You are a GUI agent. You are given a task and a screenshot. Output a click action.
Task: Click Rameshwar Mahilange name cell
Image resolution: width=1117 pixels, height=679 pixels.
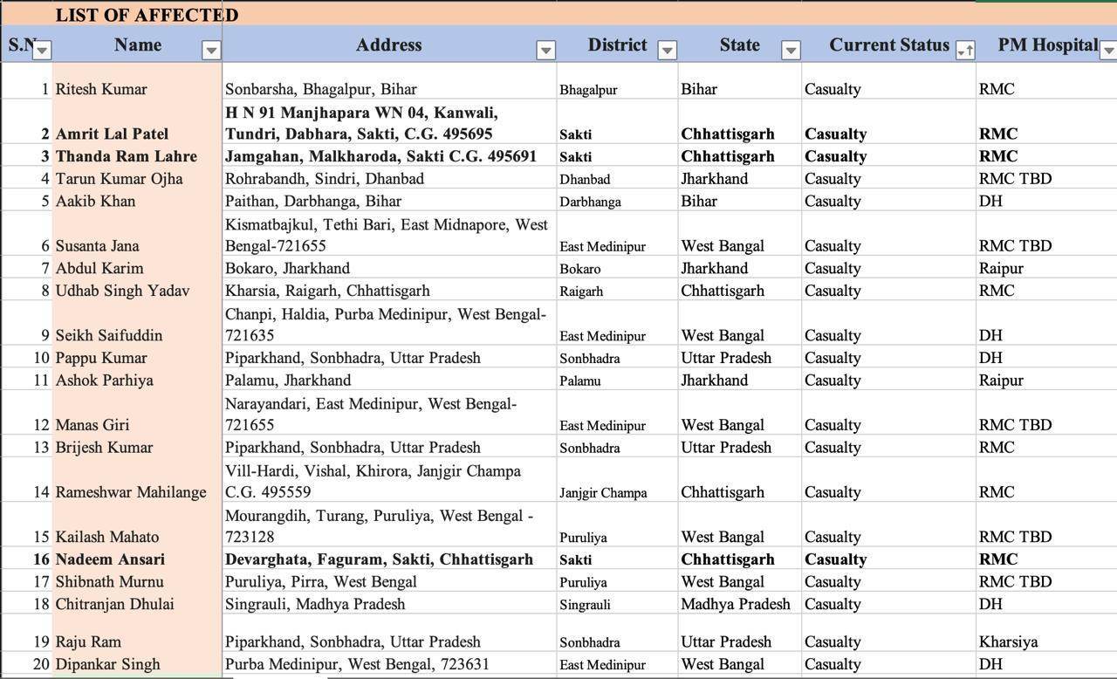click(131, 492)
